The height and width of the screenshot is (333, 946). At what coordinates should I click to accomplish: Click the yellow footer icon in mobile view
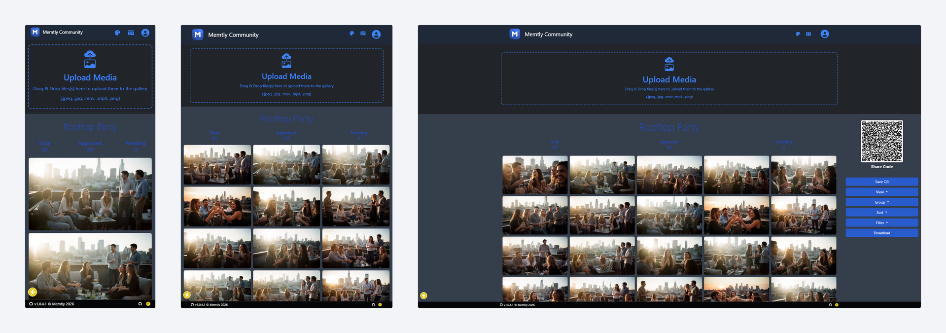click(148, 304)
